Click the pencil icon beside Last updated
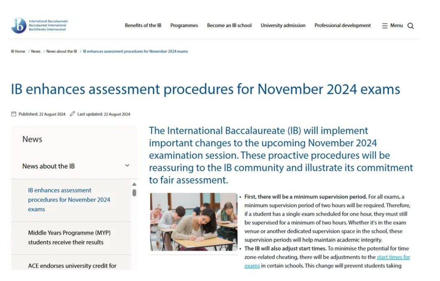The width and height of the screenshot is (440, 281). point(72,114)
